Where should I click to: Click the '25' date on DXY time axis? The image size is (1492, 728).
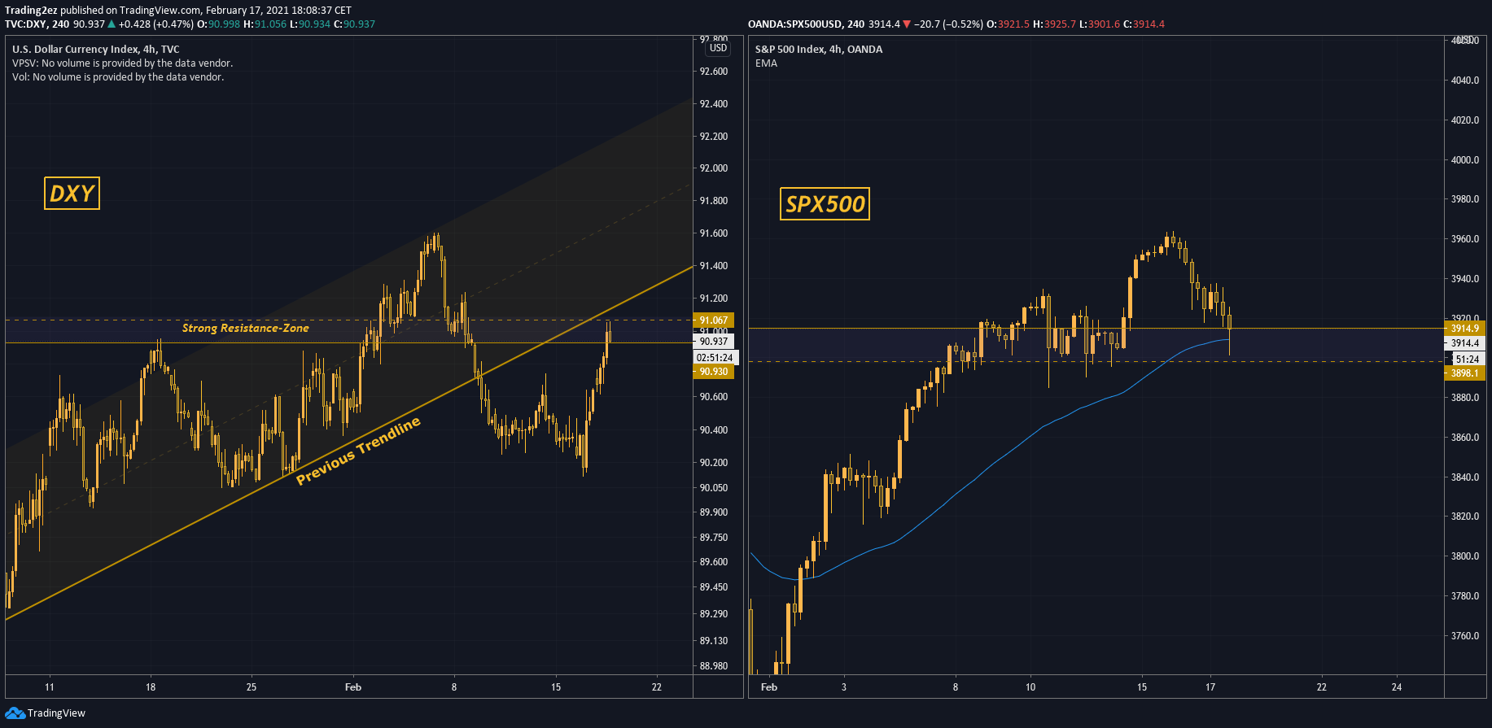click(x=252, y=687)
